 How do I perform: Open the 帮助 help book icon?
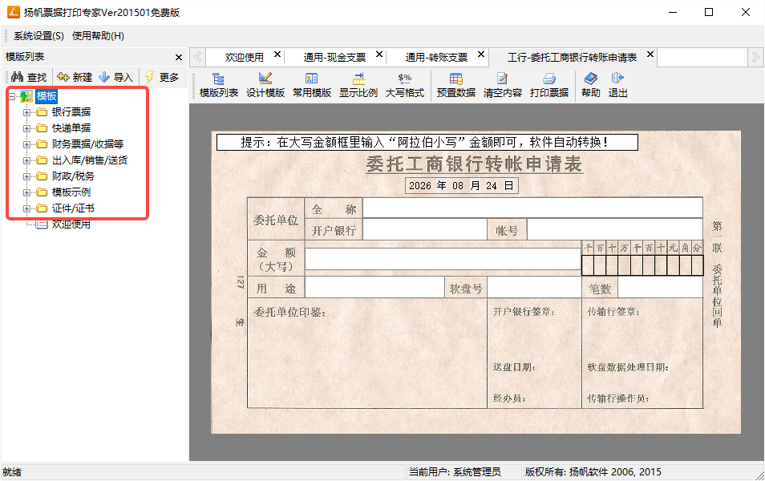point(590,85)
